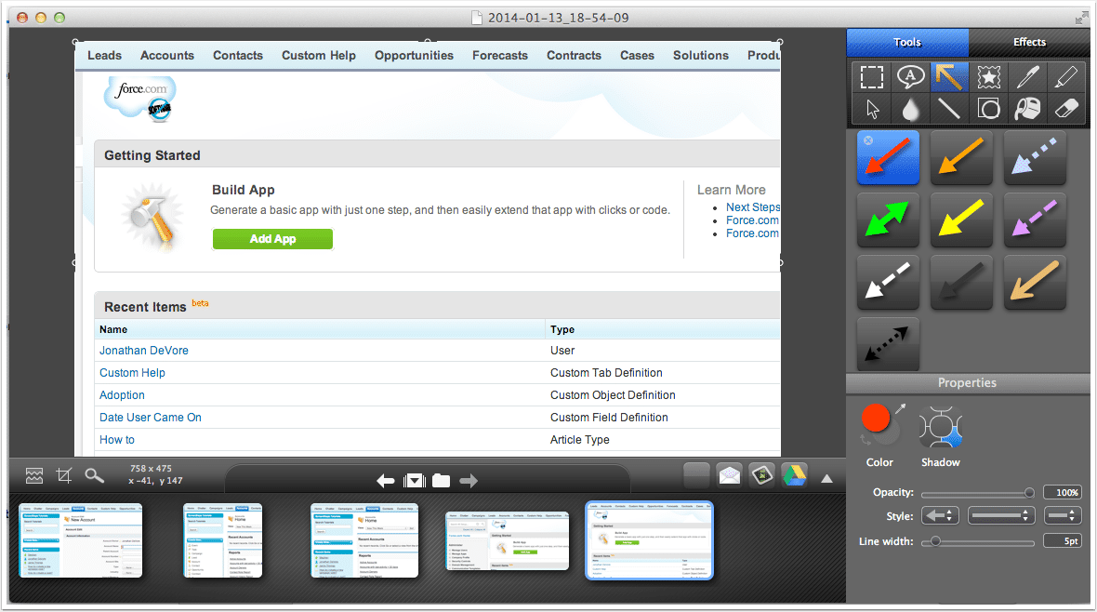Switch to the Effects tab
The image size is (1097, 612).
(x=1029, y=42)
